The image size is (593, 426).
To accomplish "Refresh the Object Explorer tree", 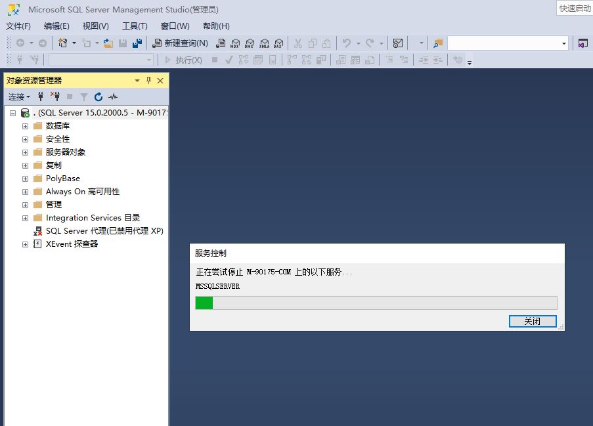I will point(99,96).
